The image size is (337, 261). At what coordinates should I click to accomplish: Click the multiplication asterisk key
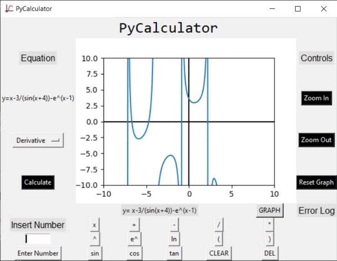(x=270, y=225)
